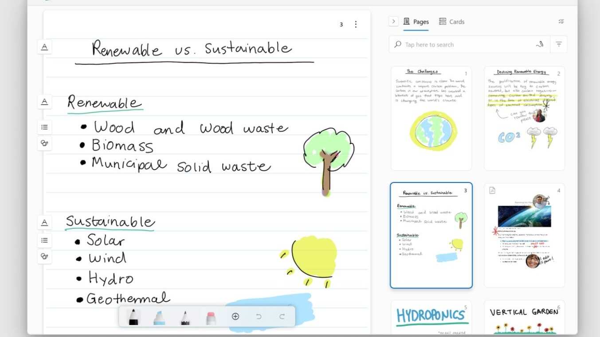Click the shapes marker beside Sustainable list

pos(44,256)
